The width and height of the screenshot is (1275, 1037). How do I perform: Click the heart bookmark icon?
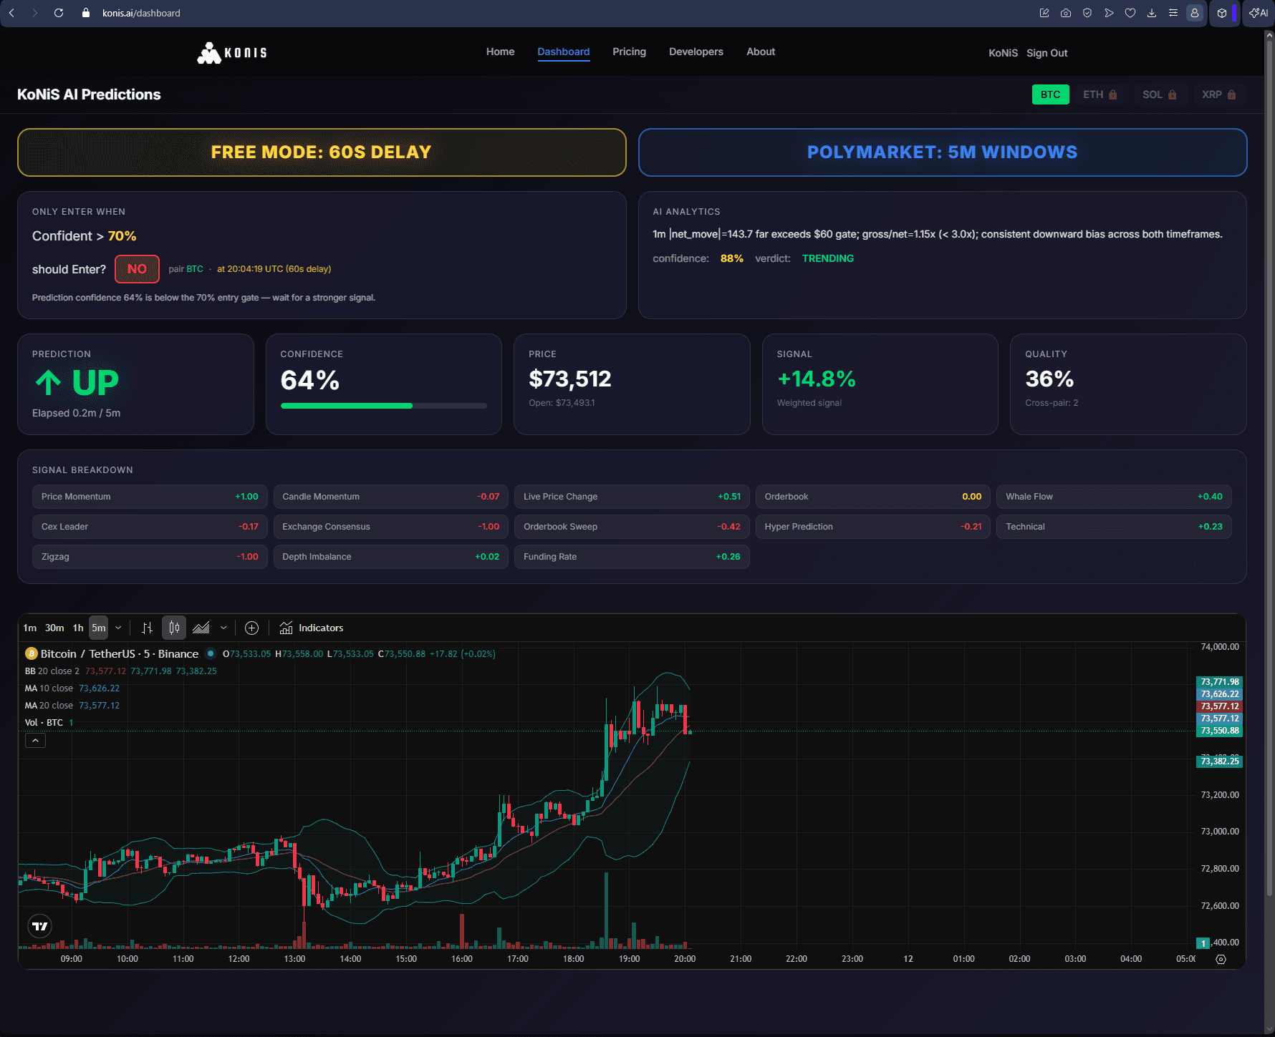[1130, 13]
